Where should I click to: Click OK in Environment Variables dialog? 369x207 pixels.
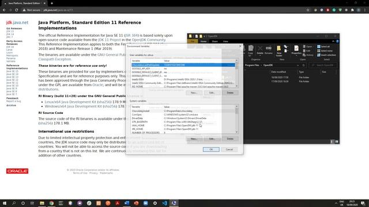[x=211, y=149]
